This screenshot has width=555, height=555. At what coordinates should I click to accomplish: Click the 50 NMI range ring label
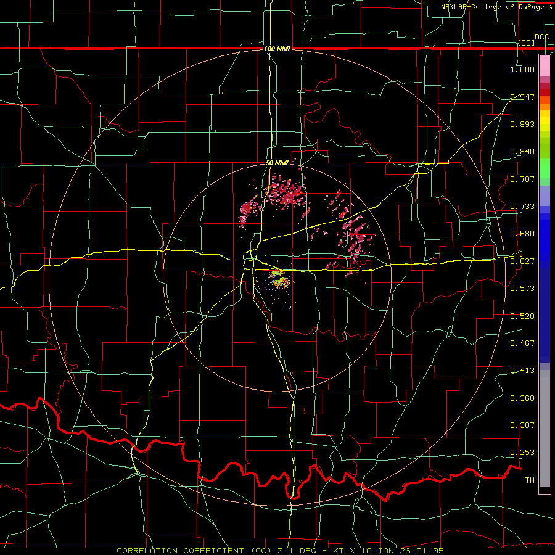pyautogui.click(x=277, y=163)
